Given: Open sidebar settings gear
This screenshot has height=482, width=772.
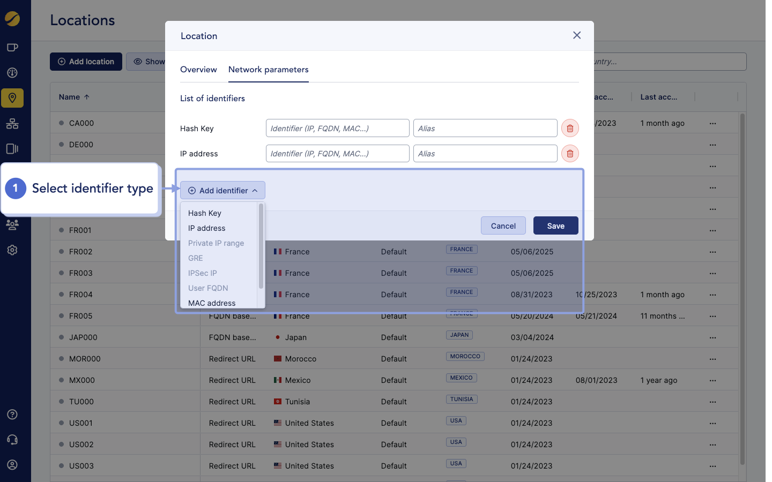Looking at the screenshot, I should (x=12, y=250).
